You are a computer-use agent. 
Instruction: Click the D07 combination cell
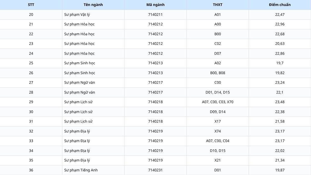[x=218, y=53]
